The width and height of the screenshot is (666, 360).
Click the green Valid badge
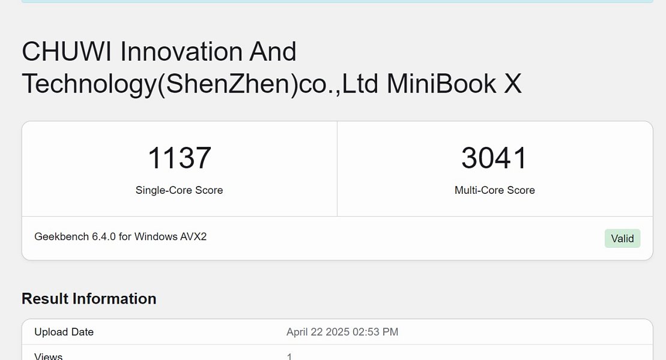tap(622, 239)
